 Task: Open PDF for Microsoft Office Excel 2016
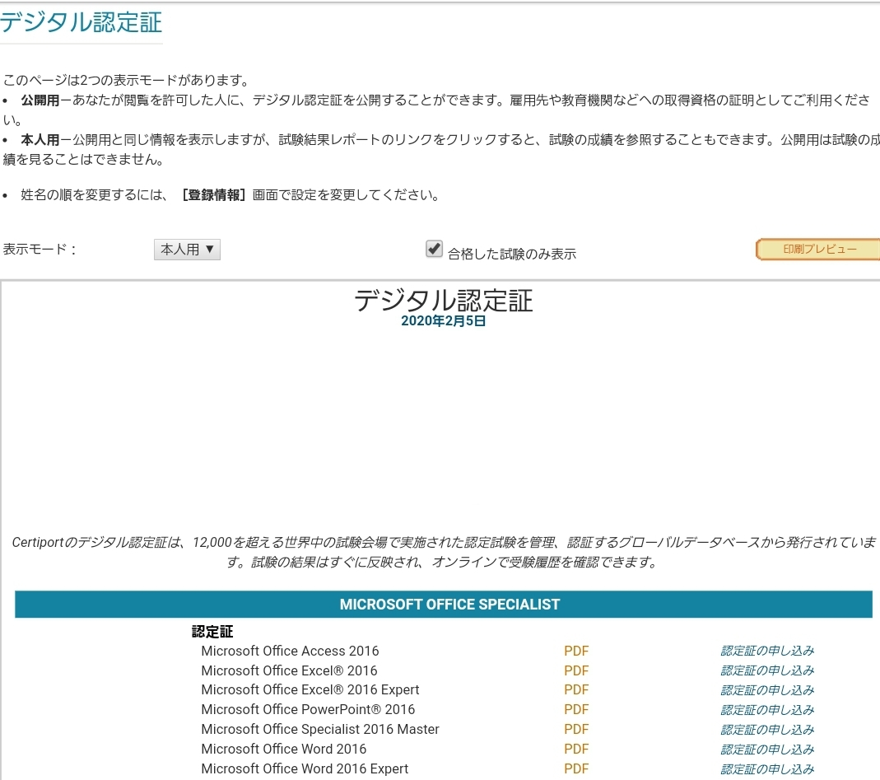pos(575,670)
